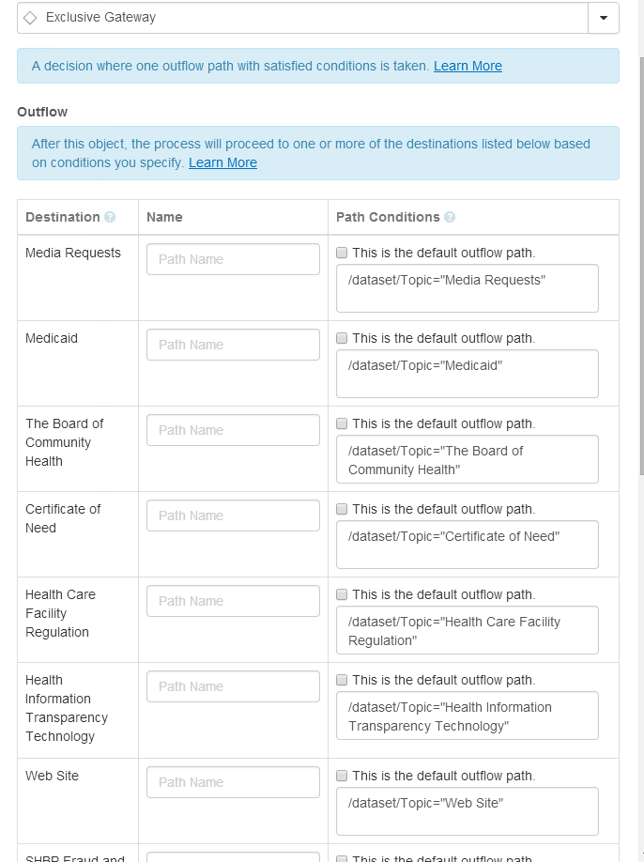Select the Exclusive Gateway type combo box
Image resolution: width=644 pixels, height=862 pixels.
coord(302,18)
